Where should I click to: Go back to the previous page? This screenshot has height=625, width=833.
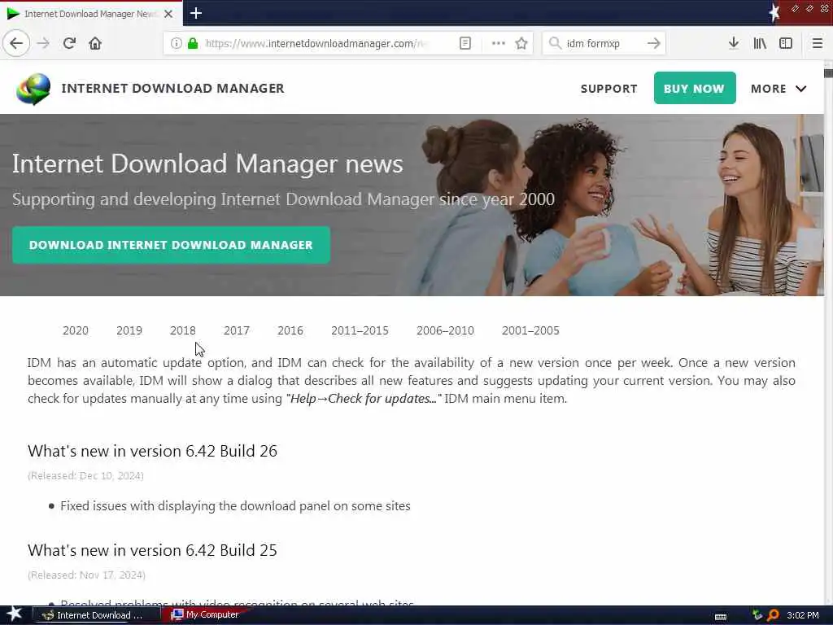pos(16,44)
